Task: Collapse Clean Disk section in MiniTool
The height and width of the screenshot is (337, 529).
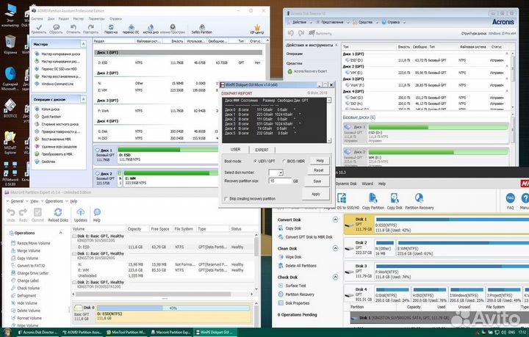Action: [335, 248]
